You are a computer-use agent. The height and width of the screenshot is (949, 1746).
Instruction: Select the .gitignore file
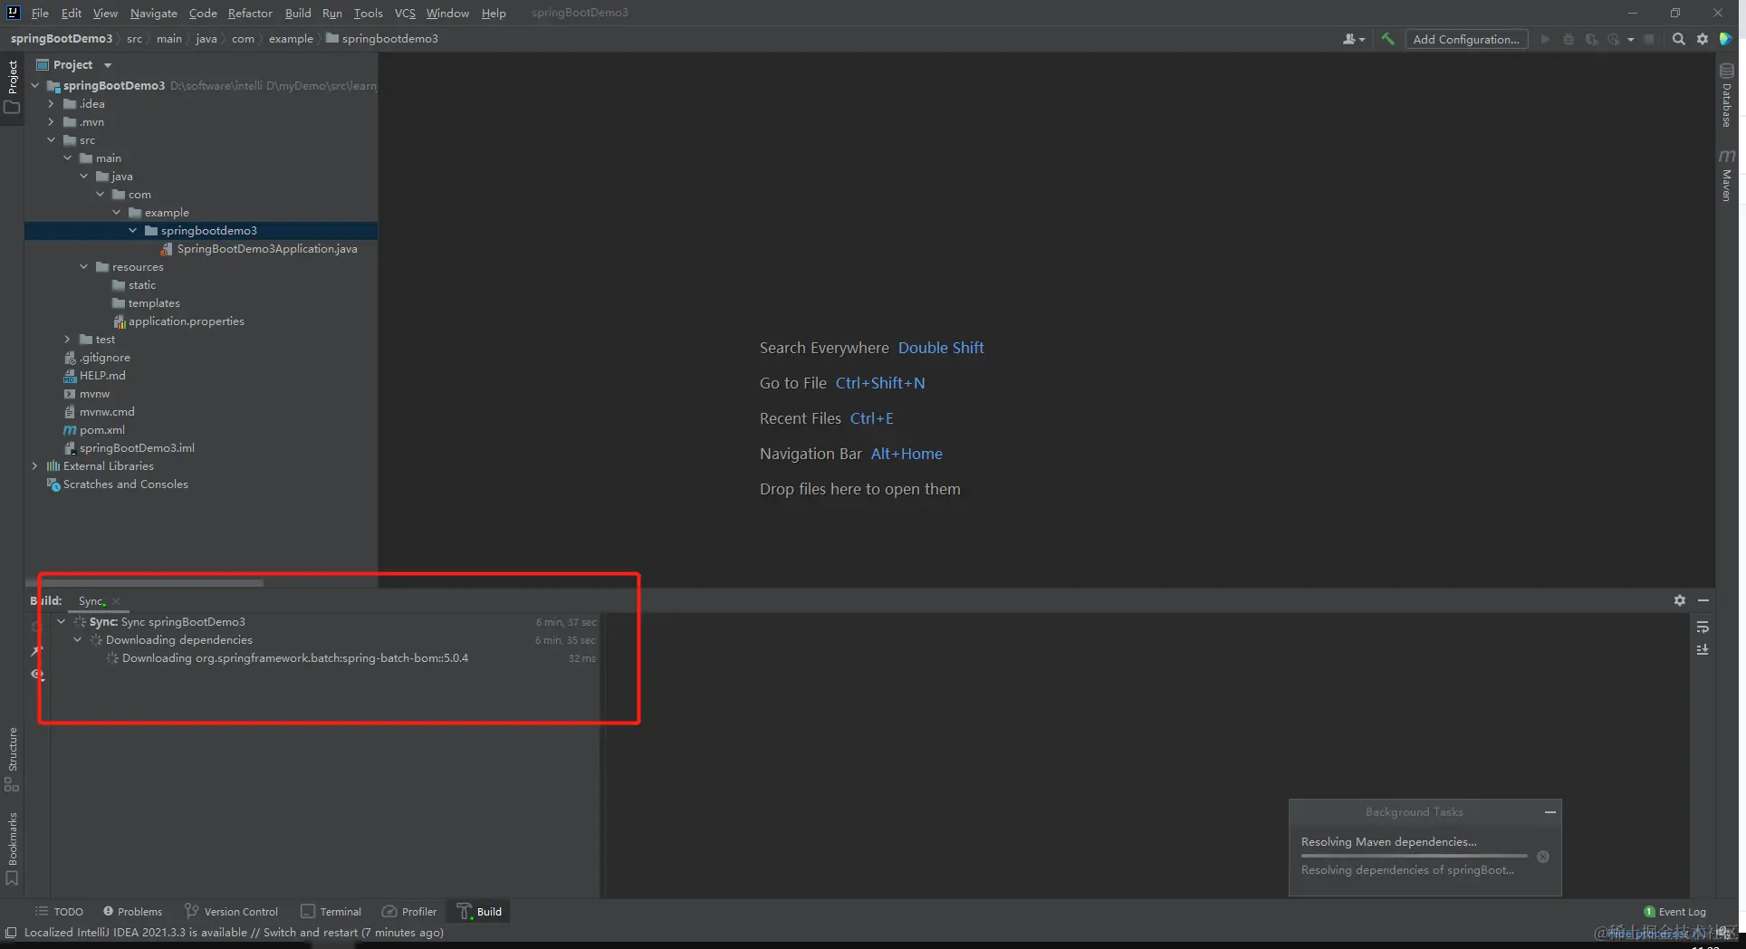click(x=104, y=358)
